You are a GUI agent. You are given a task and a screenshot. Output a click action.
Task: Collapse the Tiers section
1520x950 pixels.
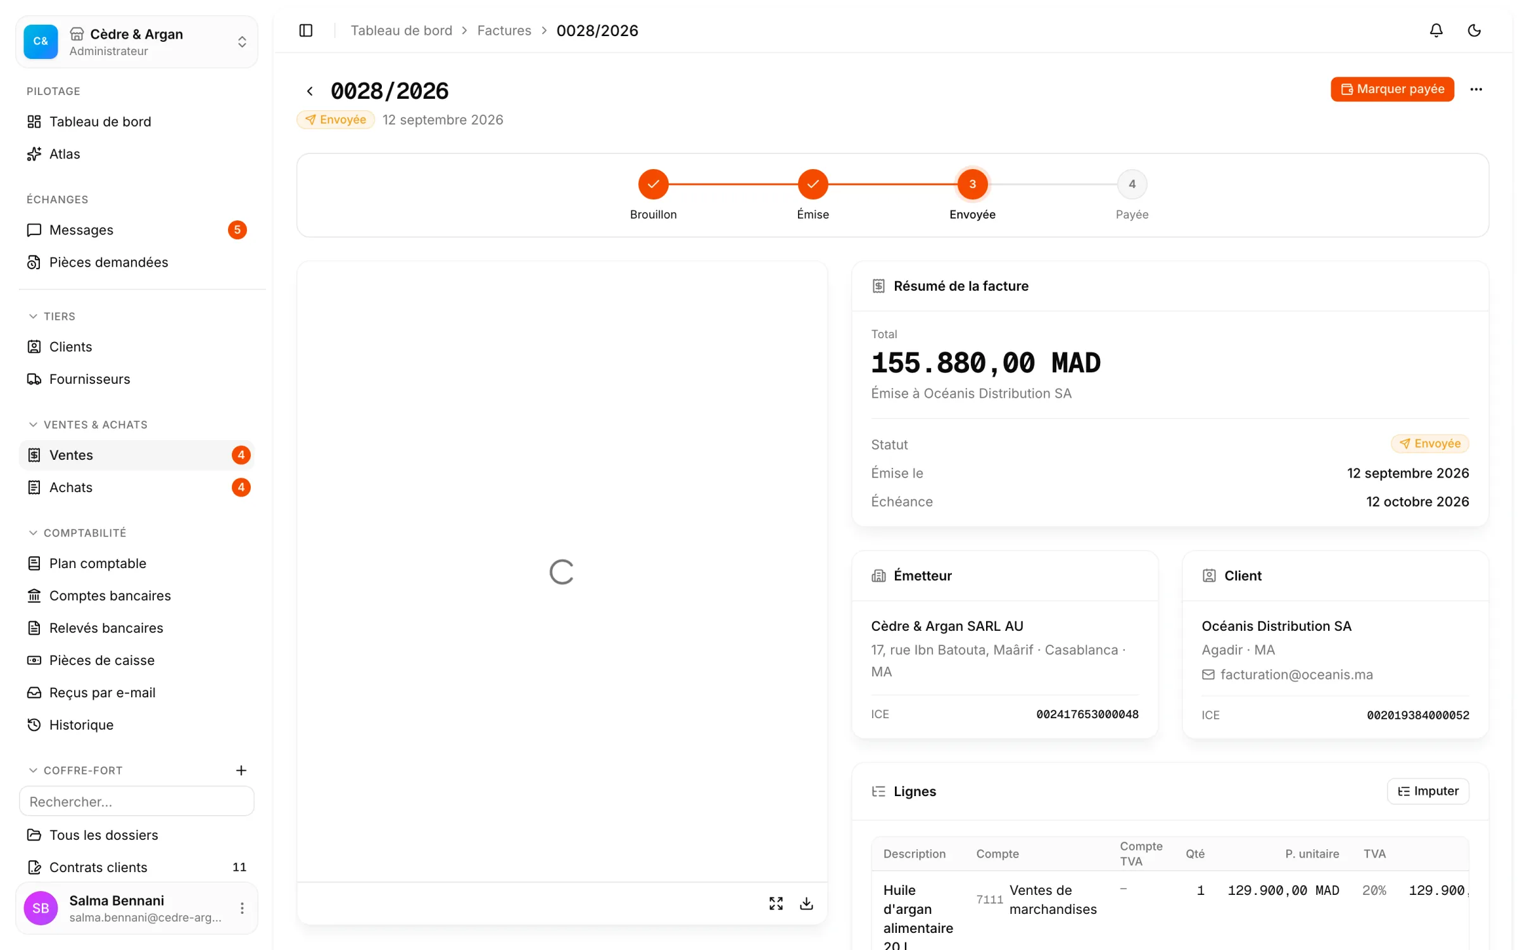coord(52,316)
